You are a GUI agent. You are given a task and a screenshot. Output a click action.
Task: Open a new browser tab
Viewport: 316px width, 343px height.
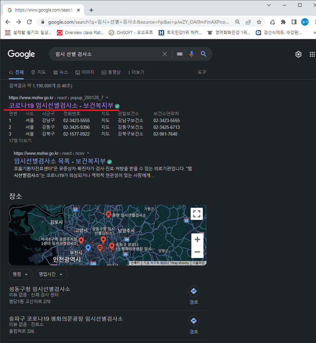tap(91, 10)
